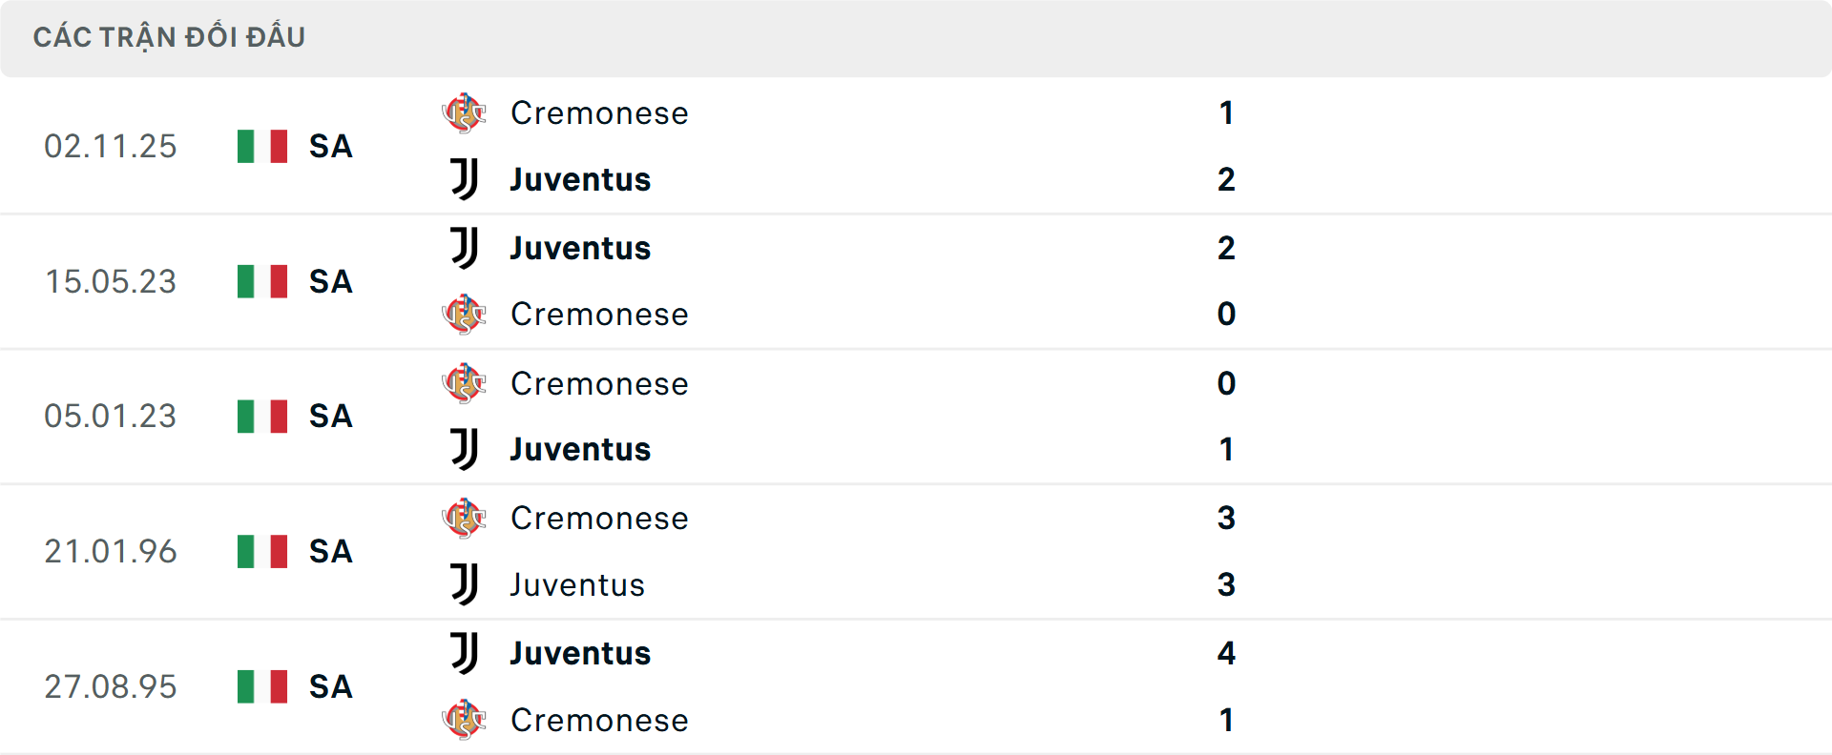The image size is (1832, 755).
Task: Click Cremonese crest in 05.01.23 match
Action: tap(465, 383)
